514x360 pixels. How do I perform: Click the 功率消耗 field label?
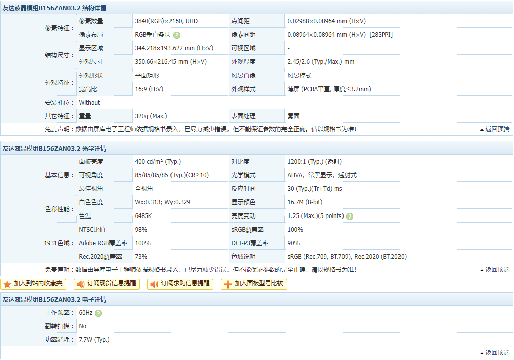(x=60, y=340)
